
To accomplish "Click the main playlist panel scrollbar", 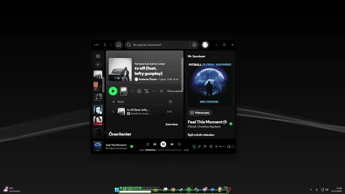I will [x=182, y=74].
